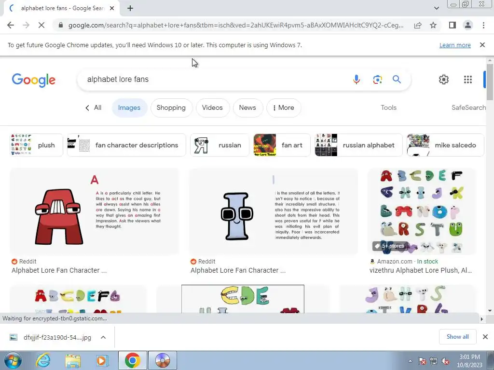Switch to the News tab

click(x=247, y=107)
